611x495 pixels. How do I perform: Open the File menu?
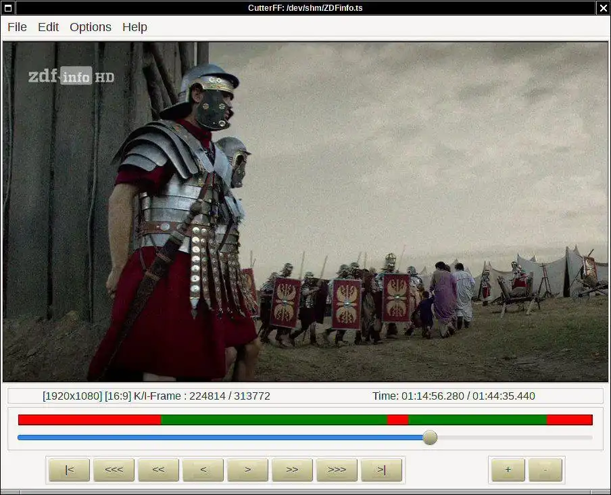(x=17, y=27)
